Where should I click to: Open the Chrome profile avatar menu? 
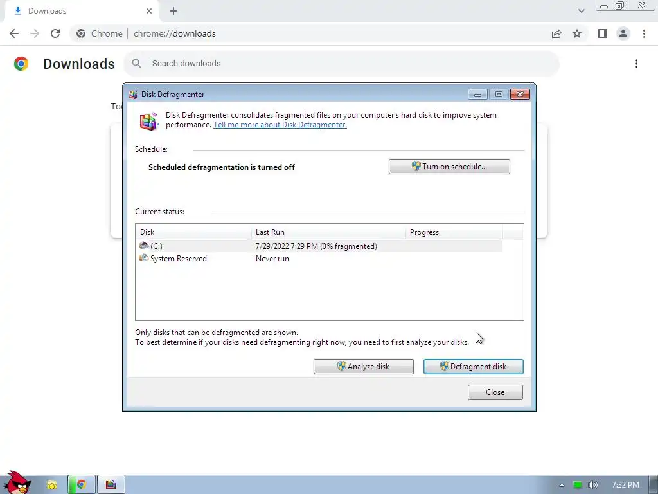(x=623, y=33)
